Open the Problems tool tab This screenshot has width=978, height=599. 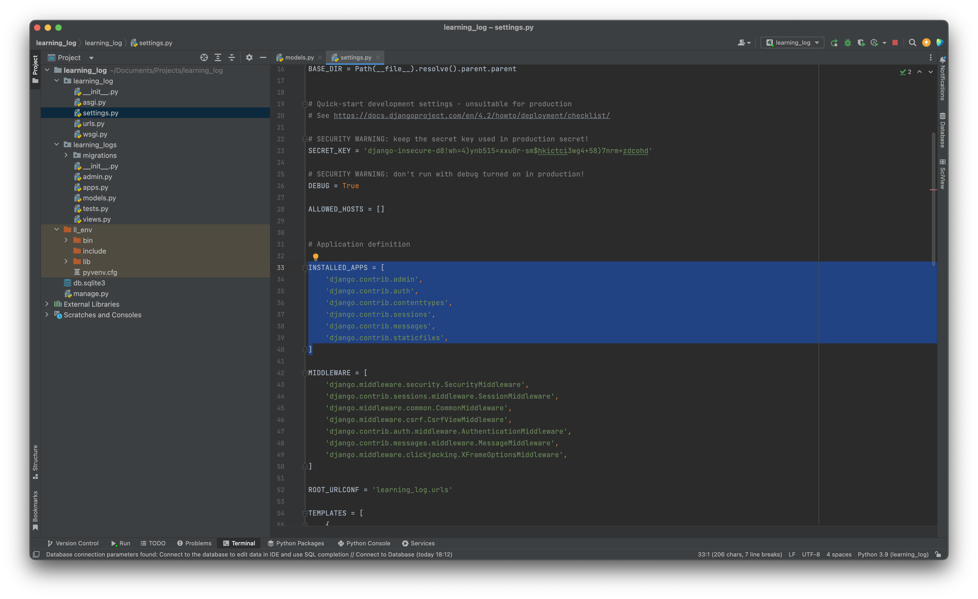pyautogui.click(x=194, y=543)
